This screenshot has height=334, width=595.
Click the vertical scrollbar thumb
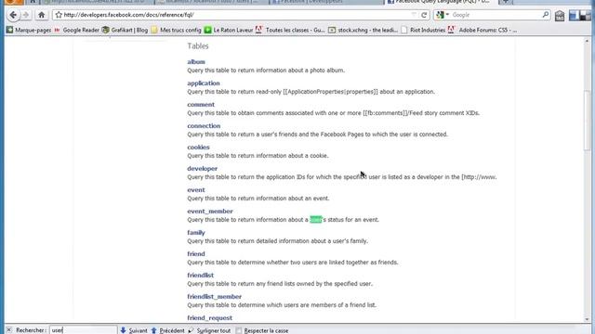587,121
